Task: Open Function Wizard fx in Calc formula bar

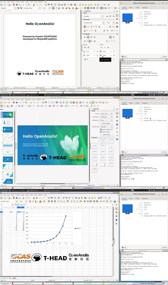Action: pos(16,205)
